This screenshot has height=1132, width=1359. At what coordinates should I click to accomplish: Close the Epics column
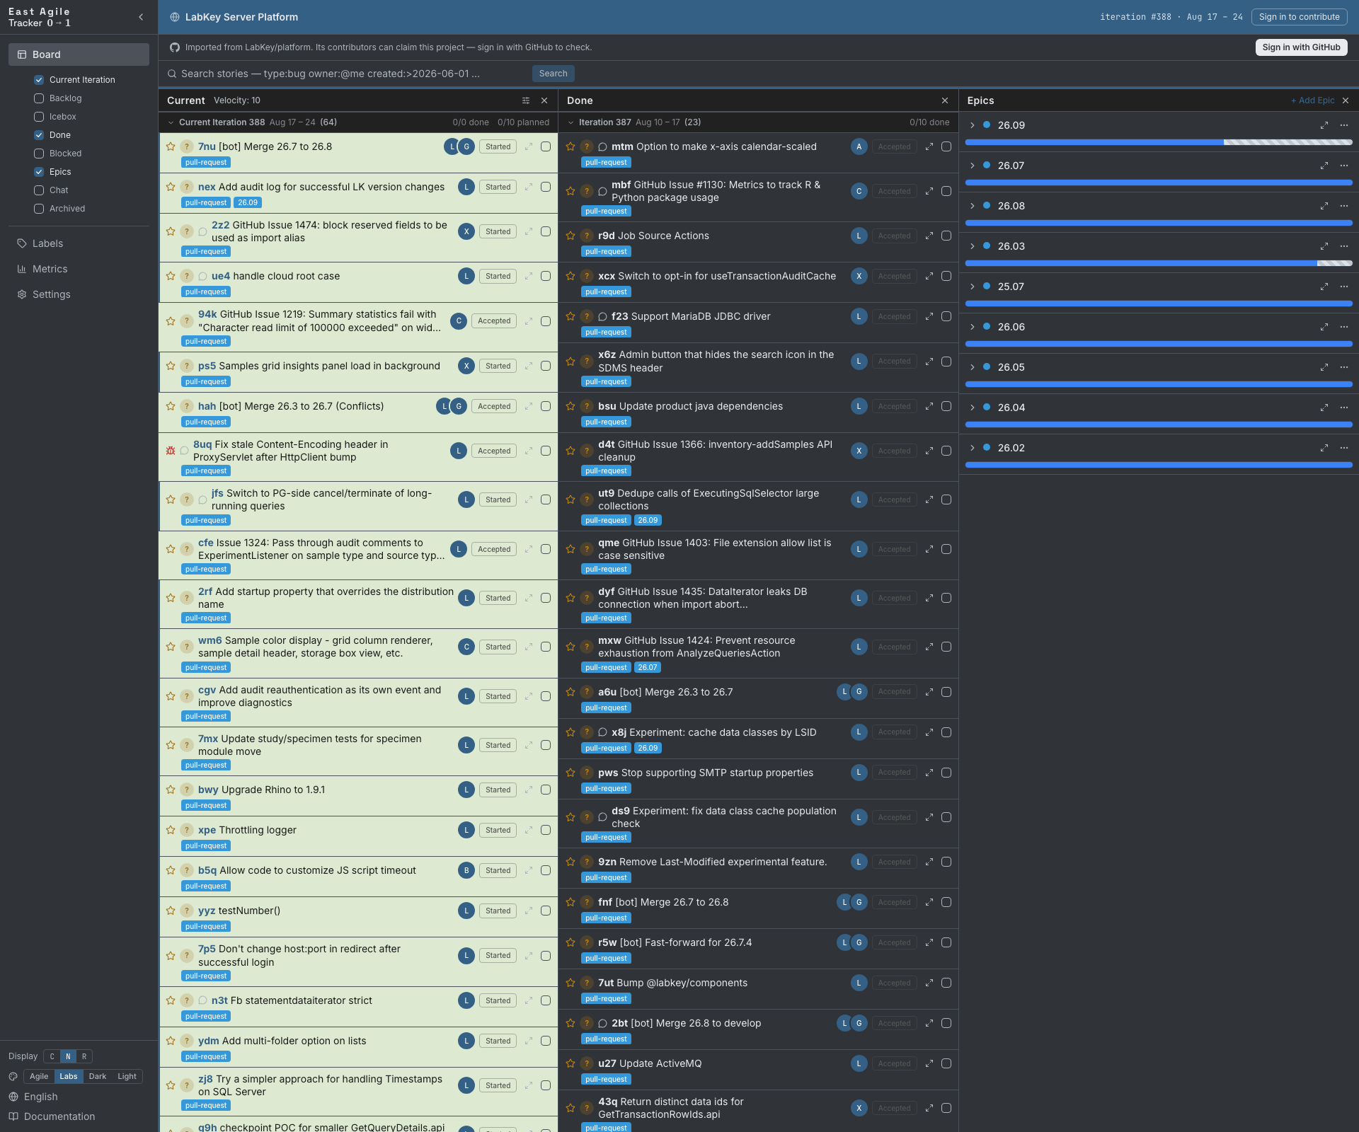click(1346, 100)
